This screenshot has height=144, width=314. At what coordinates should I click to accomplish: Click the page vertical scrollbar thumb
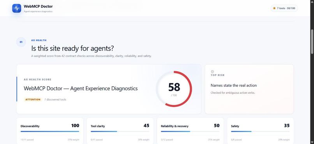point(312,41)
